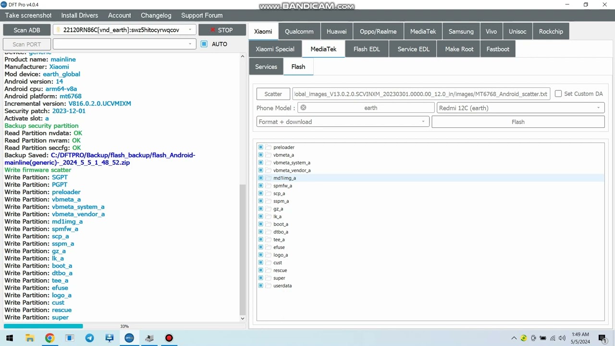615x346 pixels.
Task: Open the Wi-Fi network tray icon
Action: pyautogui.click(x=553, y=338)
